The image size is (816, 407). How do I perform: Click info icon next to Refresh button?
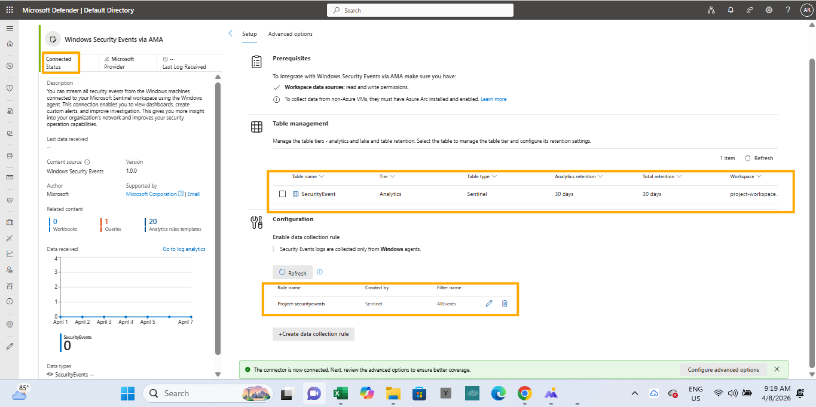click(x=319, y=272)
